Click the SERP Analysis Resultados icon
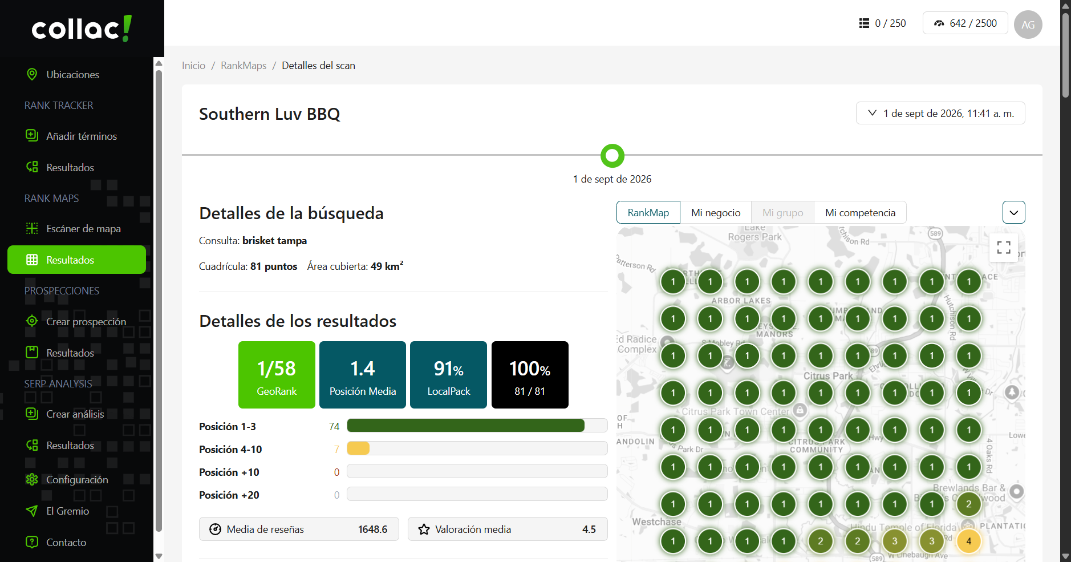The width and height of the screenshot is (1071, 562). [32, 445]
